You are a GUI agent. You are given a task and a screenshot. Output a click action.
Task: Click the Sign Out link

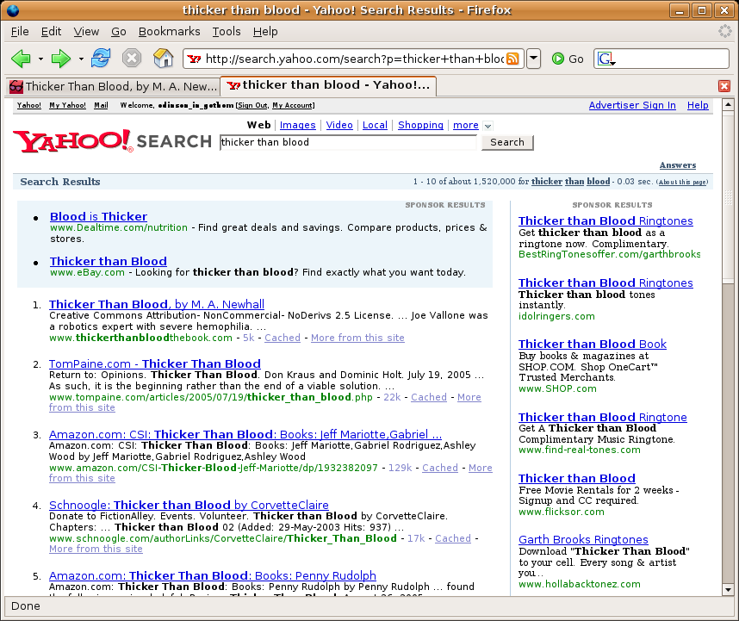pos(252,105)
